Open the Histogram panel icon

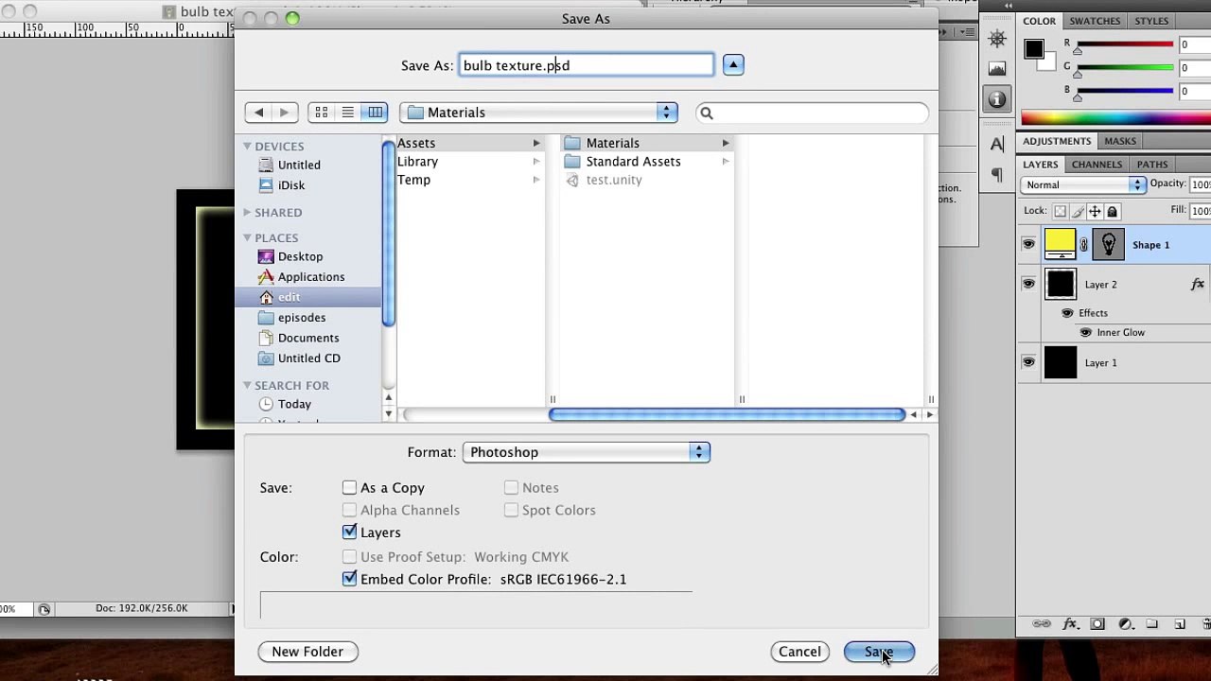(997, 69)
